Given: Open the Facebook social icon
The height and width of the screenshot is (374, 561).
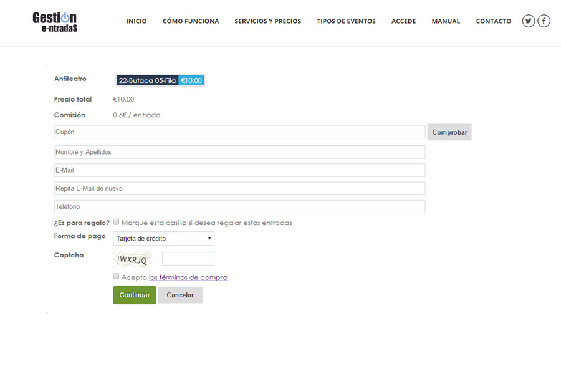Looking at the screenshot, I should pos(544,21).
